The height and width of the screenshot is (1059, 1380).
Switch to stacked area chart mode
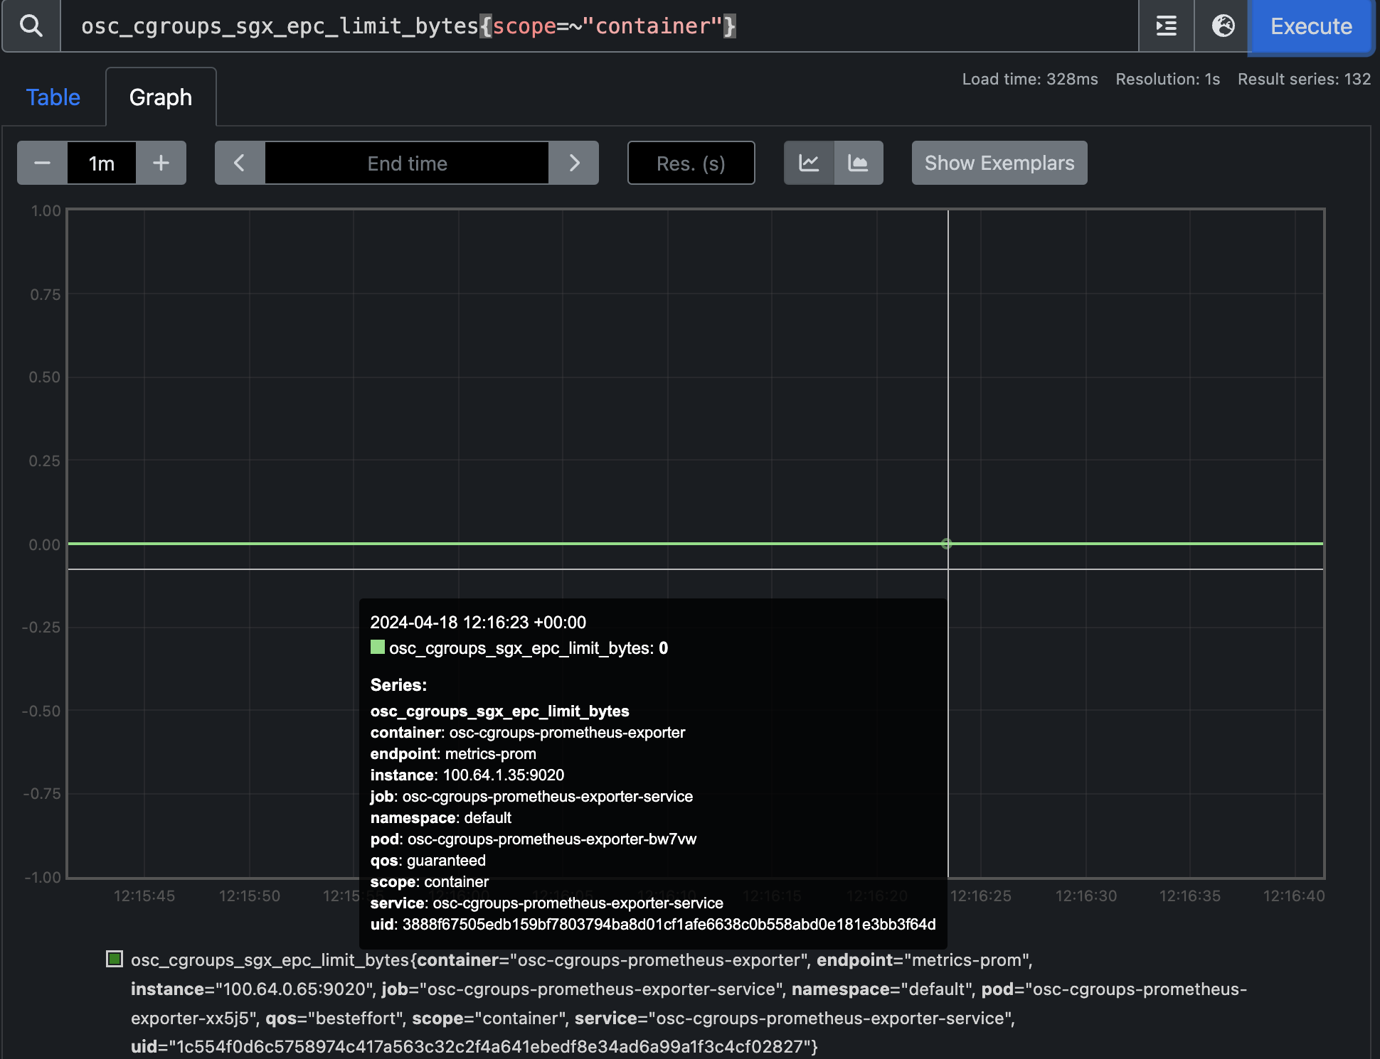[859, 163]
